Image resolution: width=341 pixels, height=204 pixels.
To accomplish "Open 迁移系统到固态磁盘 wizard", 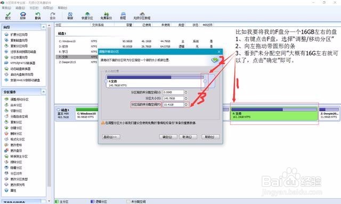I will click(x=20, y=52).
